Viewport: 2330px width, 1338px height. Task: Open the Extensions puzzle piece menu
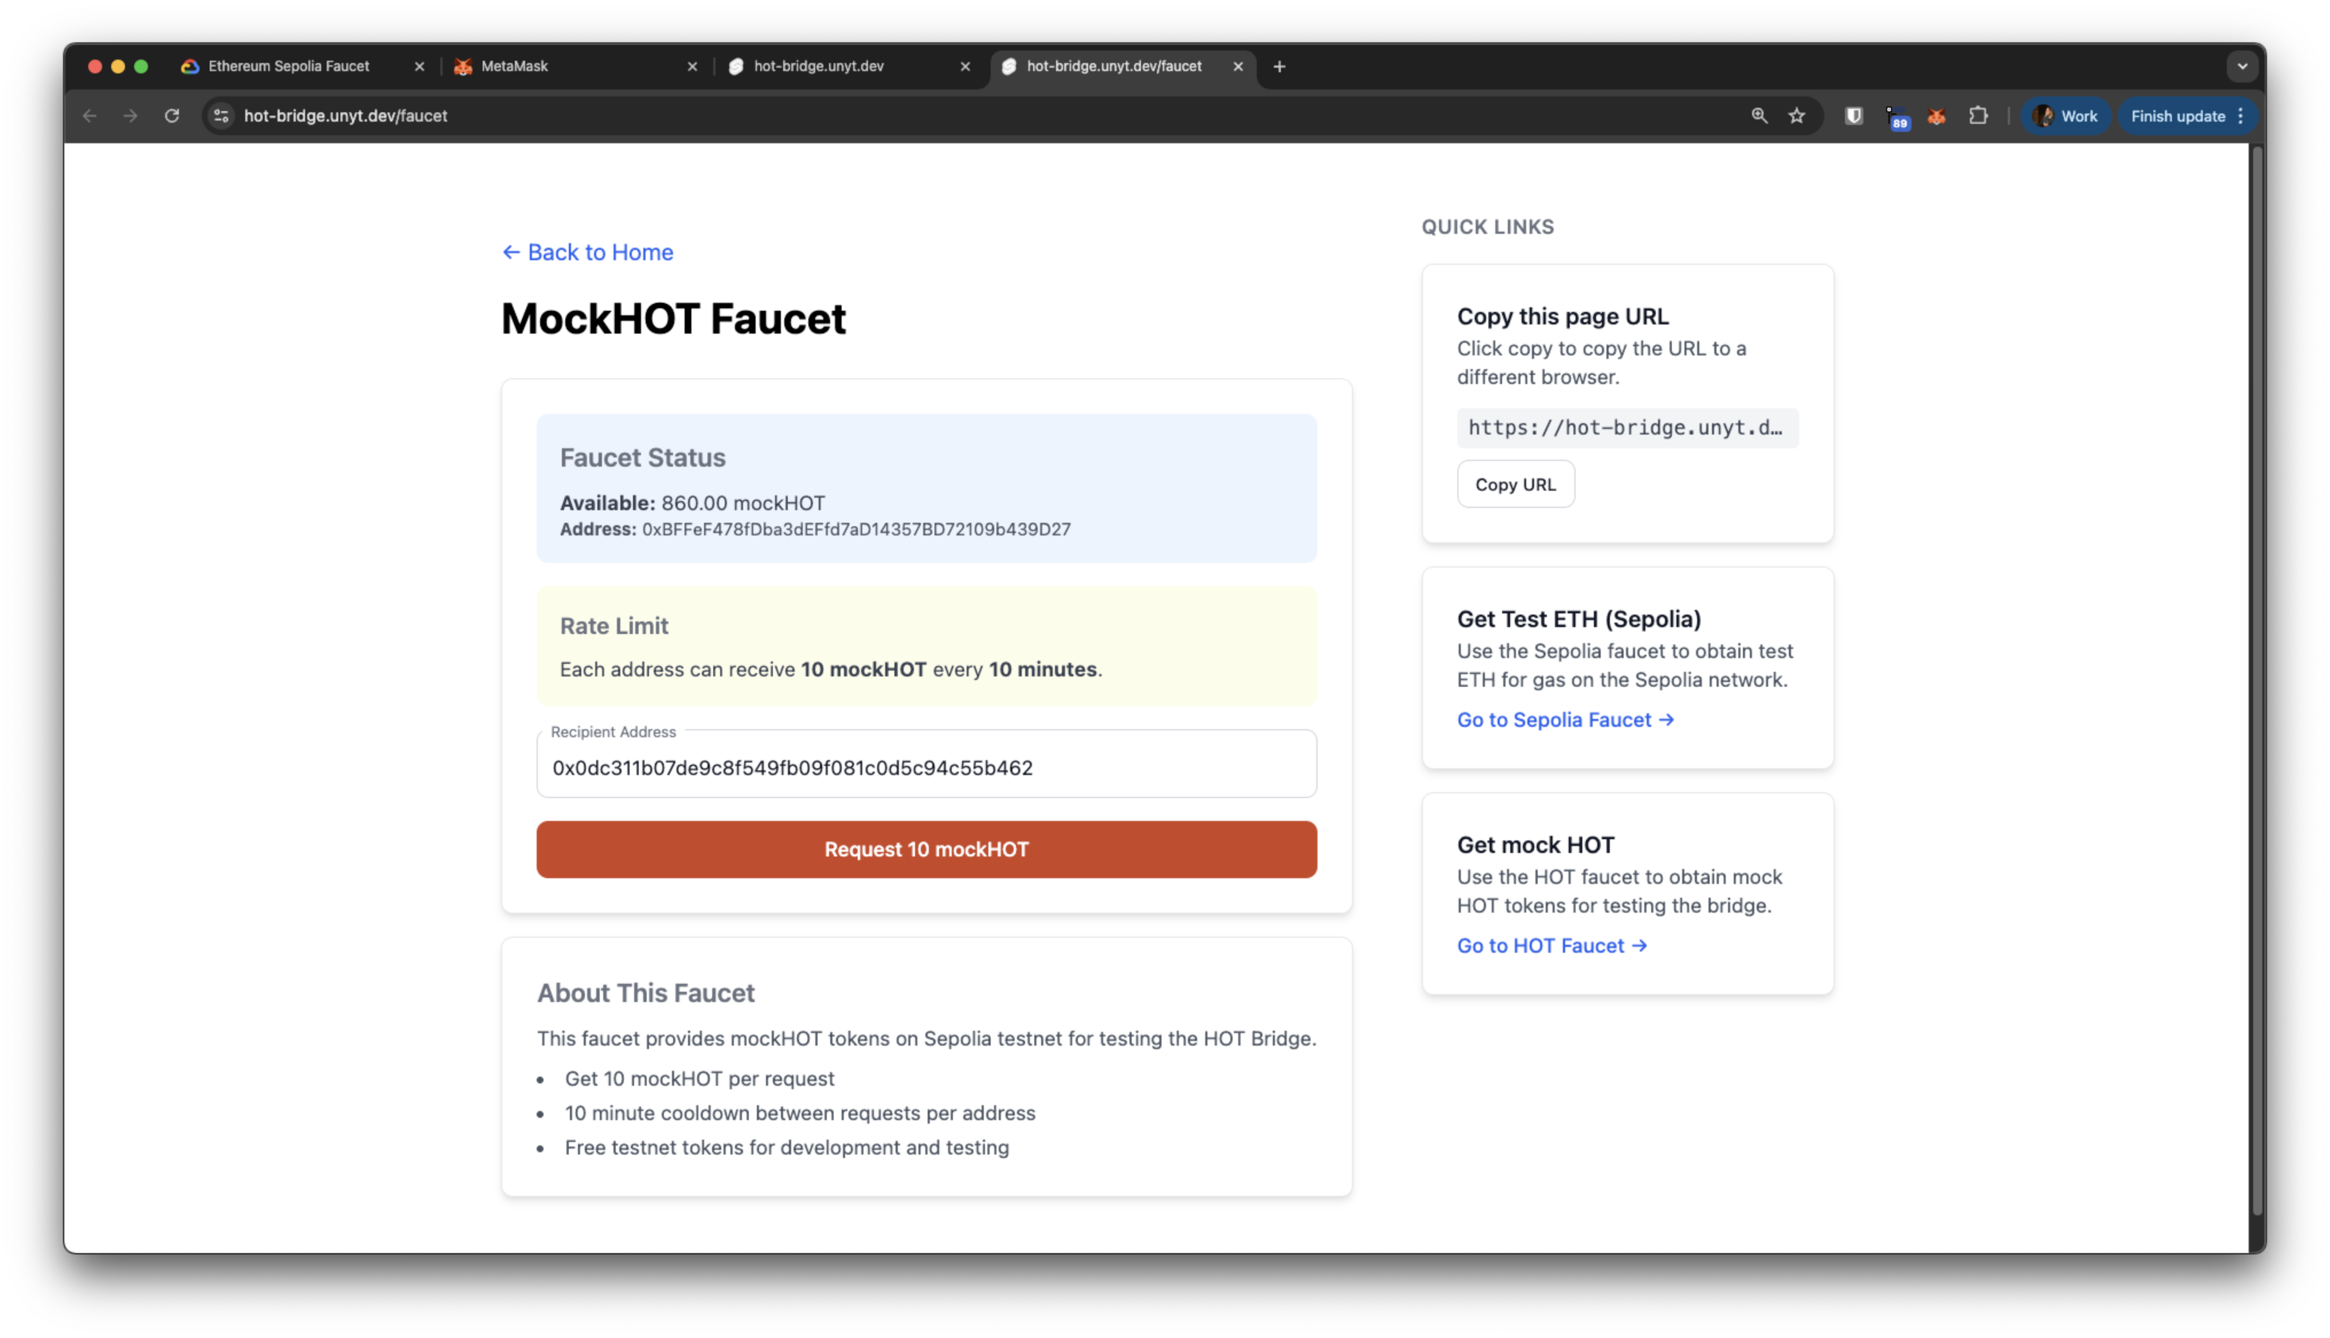(1978, 116)
